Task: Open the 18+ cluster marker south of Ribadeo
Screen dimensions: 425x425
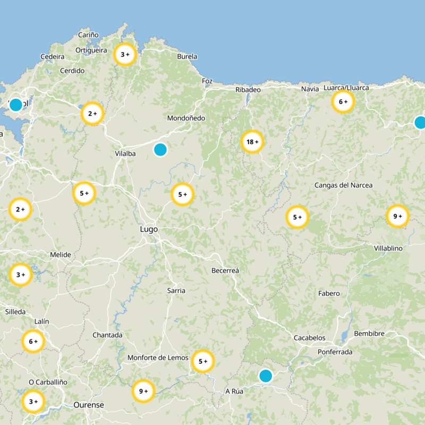Action: point(252,142)
